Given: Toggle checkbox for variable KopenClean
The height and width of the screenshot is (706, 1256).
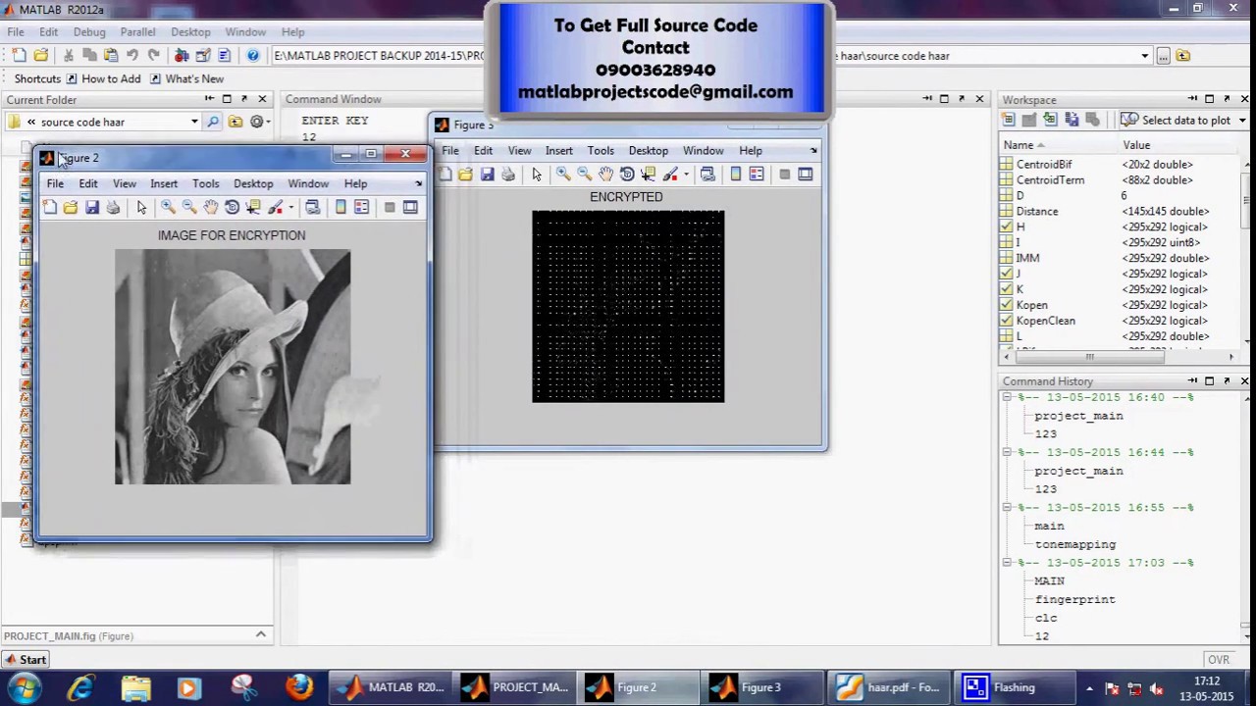Looking at the screenshot, I should click(x=1006, y=321).
